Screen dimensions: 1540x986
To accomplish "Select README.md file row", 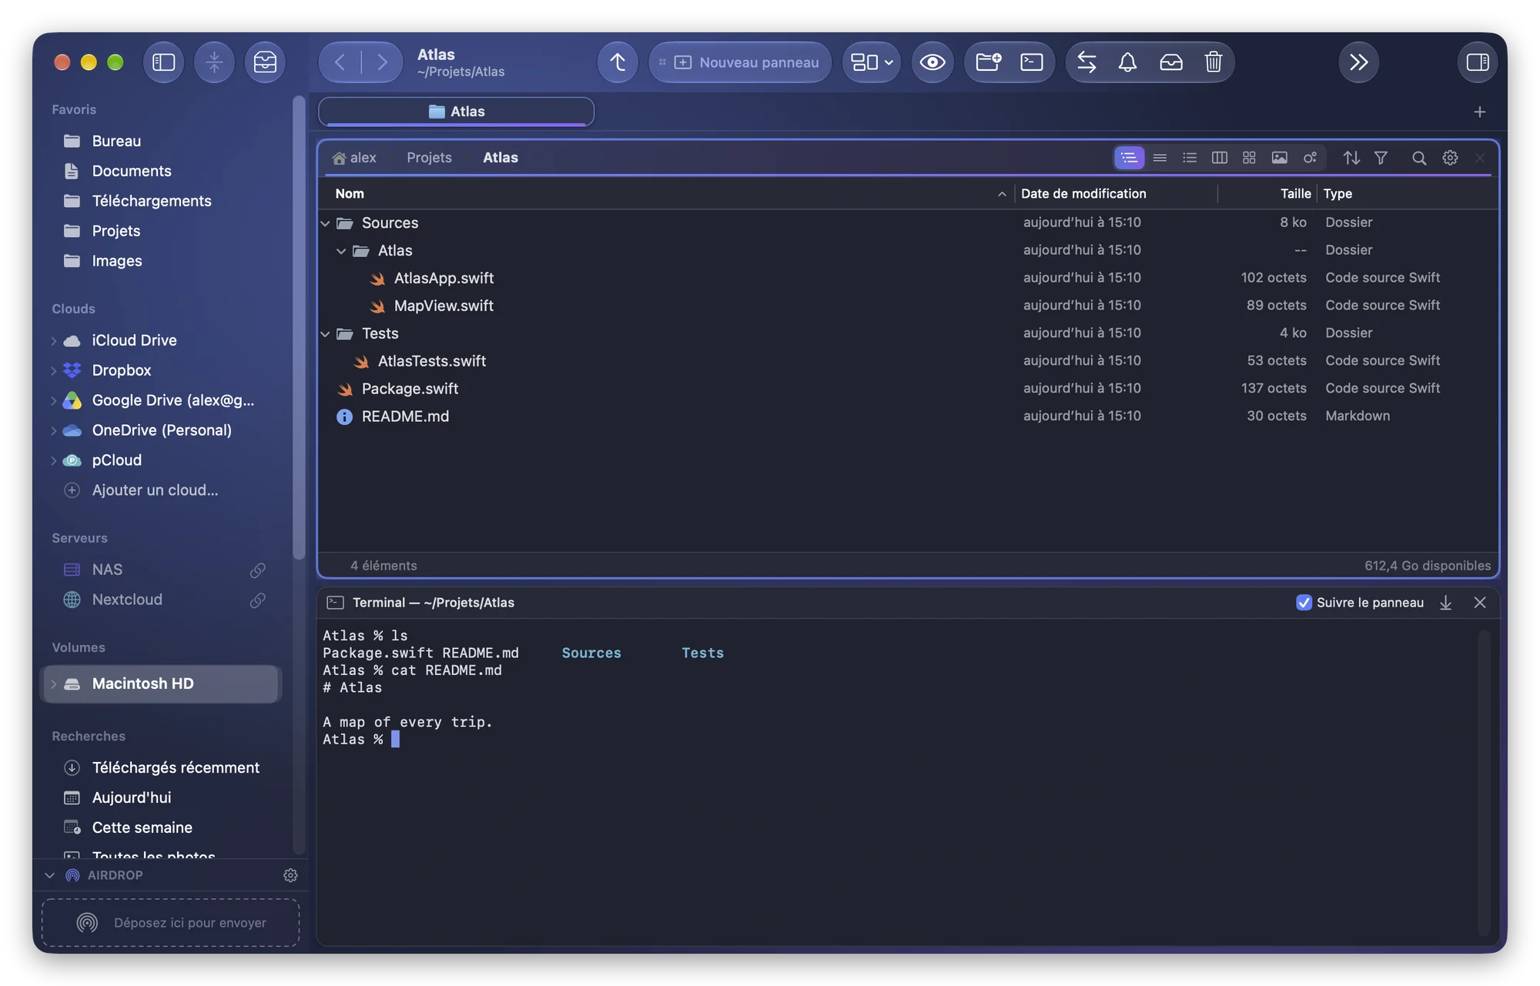I will (907, 416).
